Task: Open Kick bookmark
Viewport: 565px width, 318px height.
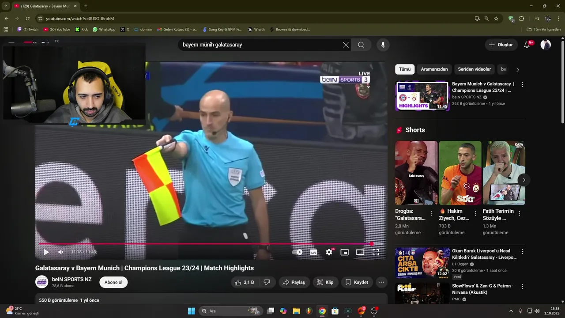Action: coord(82,30)
